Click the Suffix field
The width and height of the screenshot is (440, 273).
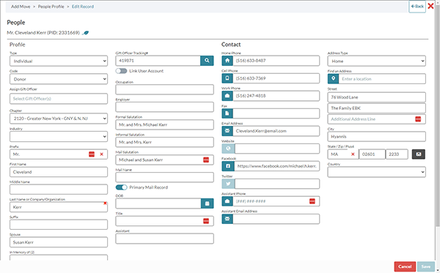(59, 225)
